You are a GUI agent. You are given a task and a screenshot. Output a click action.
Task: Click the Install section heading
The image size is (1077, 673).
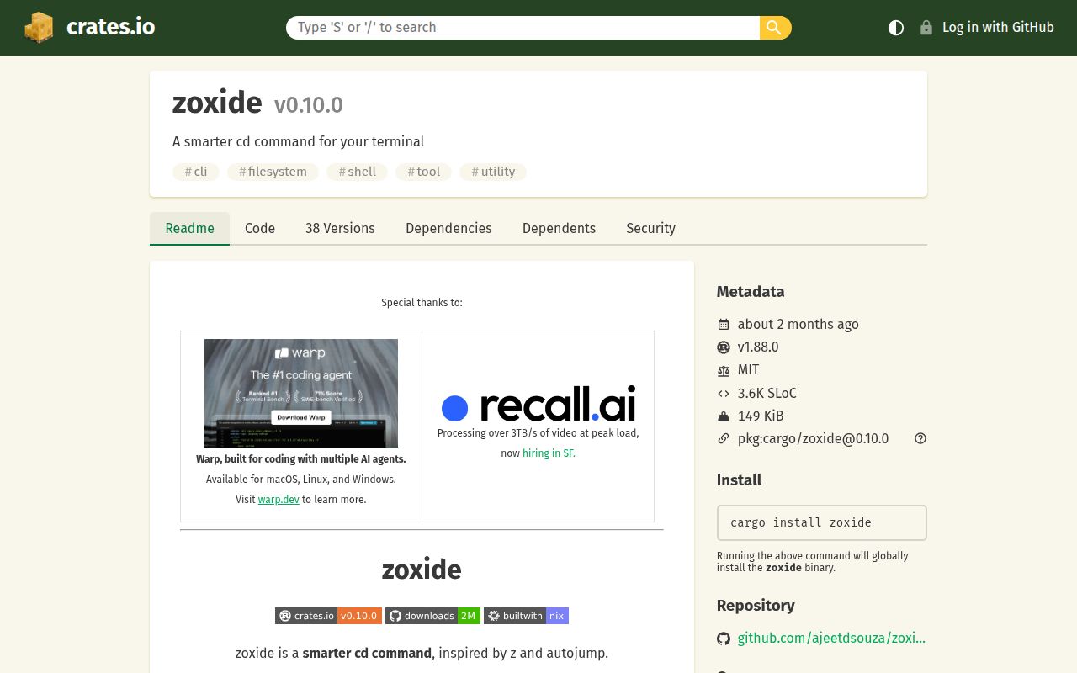pos(739,480)
